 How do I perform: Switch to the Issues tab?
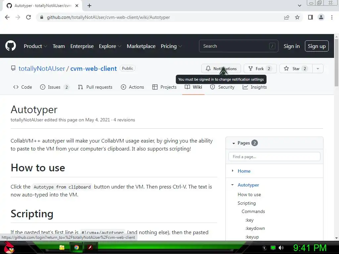pos(55,87)
